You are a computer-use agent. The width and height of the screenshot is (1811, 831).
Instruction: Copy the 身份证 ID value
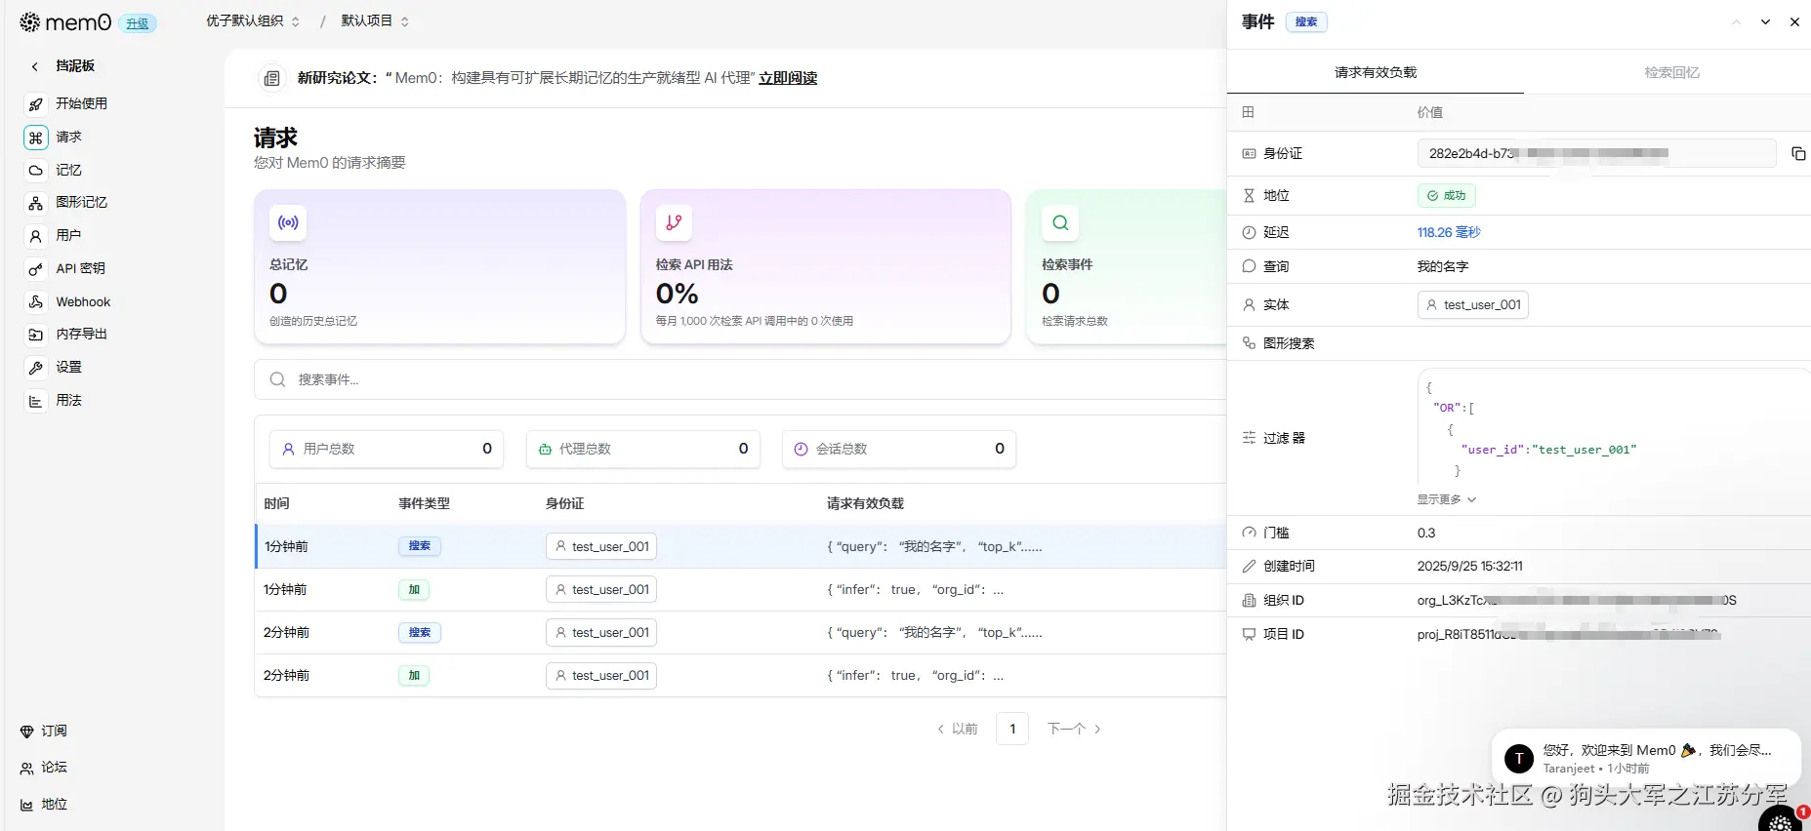coord(1798,154)
